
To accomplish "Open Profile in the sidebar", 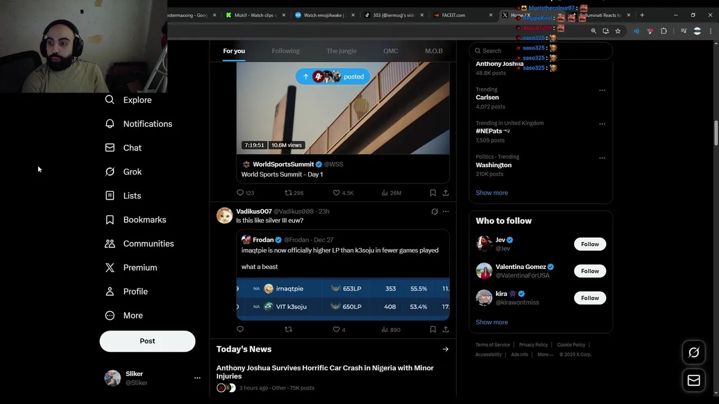I will click(126, 292).
